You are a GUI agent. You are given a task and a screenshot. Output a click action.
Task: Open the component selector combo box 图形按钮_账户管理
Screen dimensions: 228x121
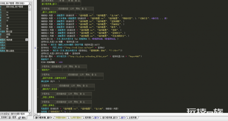click(16, 3)
